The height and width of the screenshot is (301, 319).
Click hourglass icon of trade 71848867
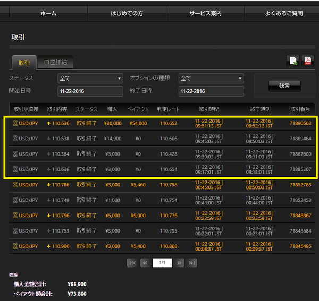pos(15,216)
